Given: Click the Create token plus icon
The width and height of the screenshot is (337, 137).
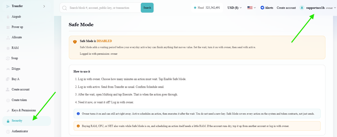Looking at the screenshot, I should pyautogui.click(x=8, y=100).
